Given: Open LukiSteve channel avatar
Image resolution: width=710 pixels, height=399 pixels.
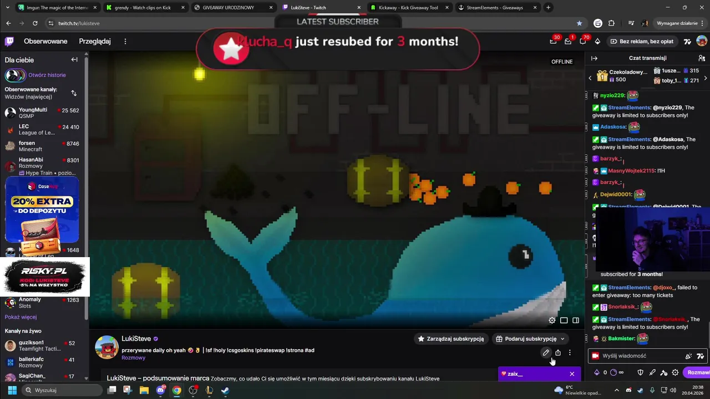Looking at the screenshot, I should pos(106,347).
